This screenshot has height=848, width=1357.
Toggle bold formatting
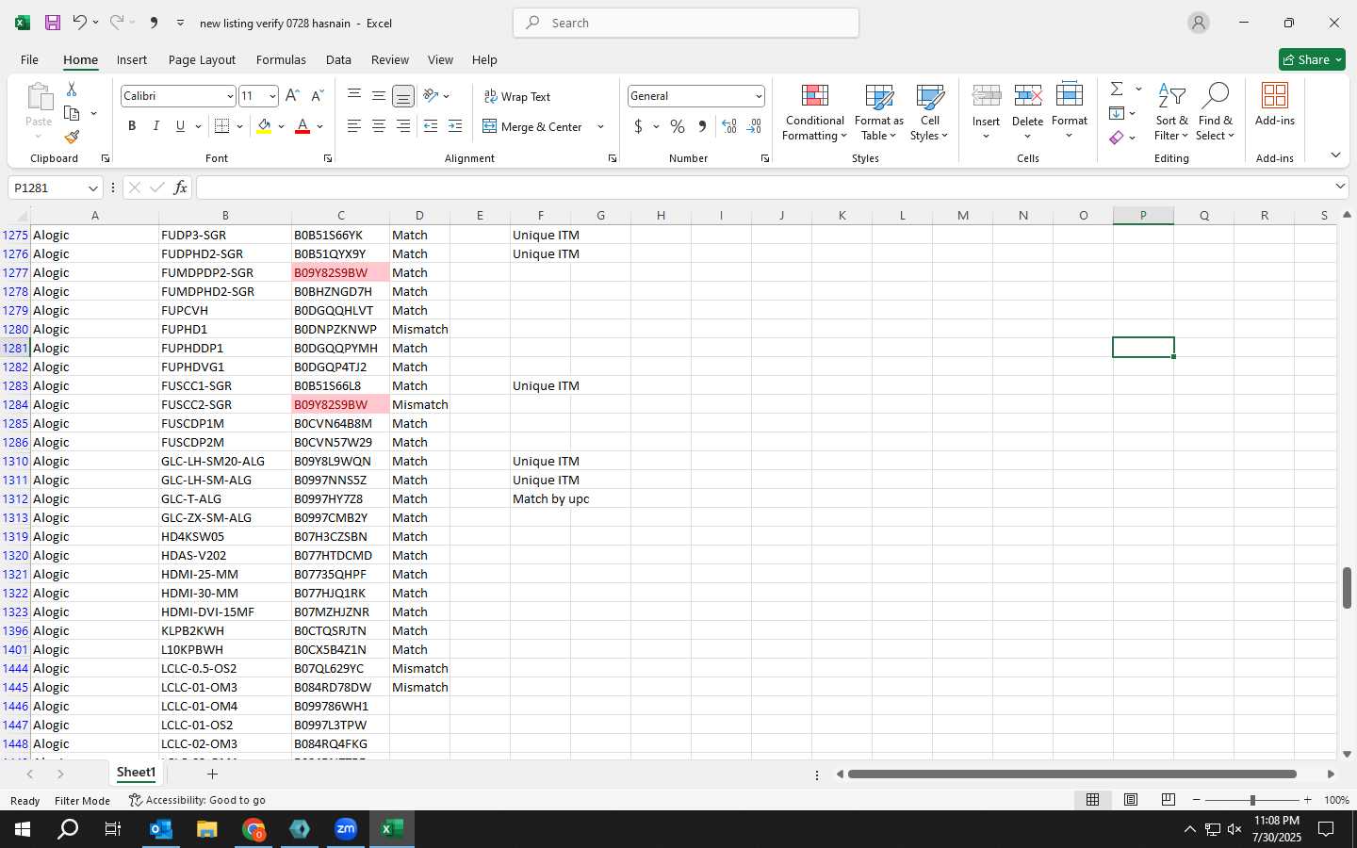coord(132,126)
